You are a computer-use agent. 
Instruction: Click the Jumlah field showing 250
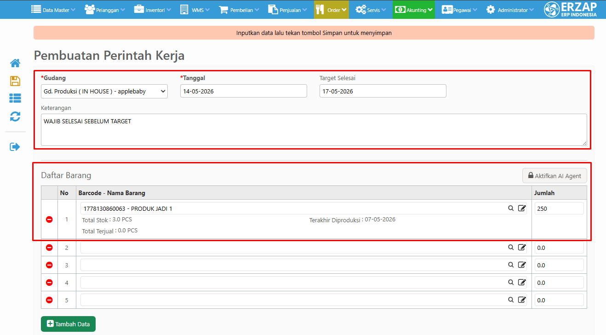559,208
